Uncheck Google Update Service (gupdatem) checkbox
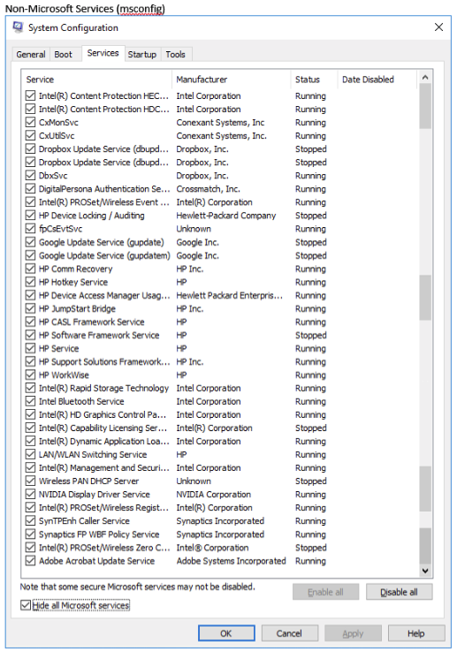Viewport: 457px width, 652px height. pyautogui.click(x=30, y=255)
